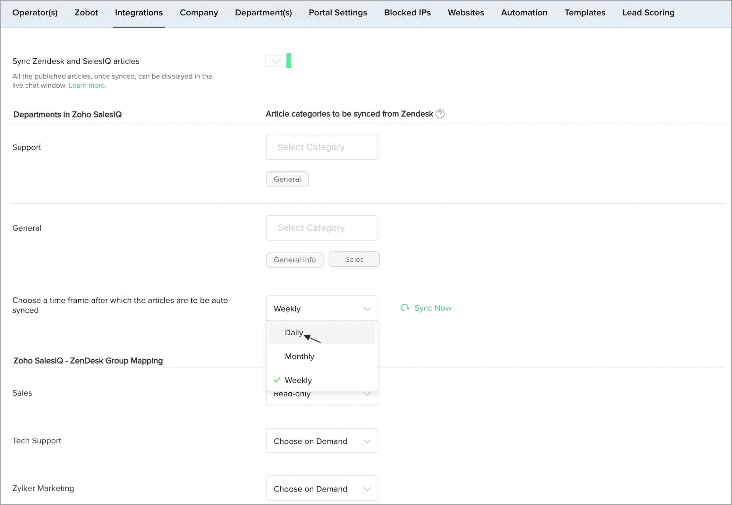732x505 pixels.
Task: Switch to Blocked IPs tab
Action: click(407, 13)
